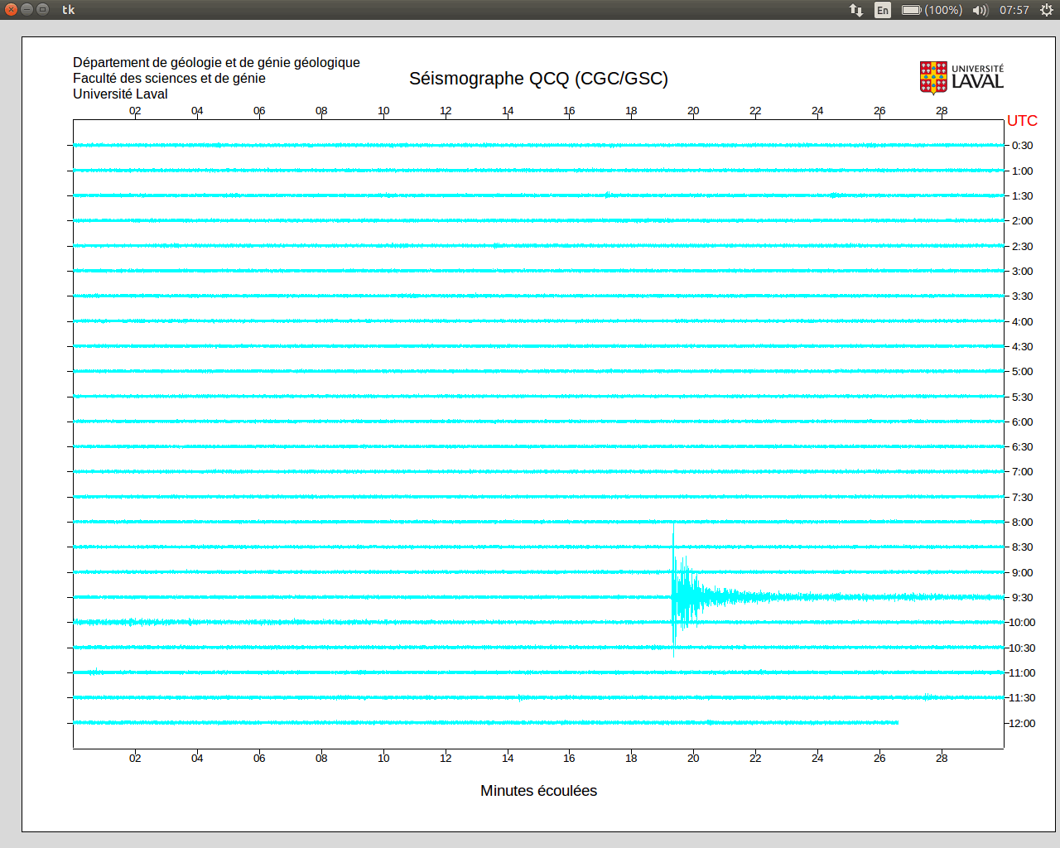
Task: Click the end of the 12:00 trace line
Action: tap(898, 723)
